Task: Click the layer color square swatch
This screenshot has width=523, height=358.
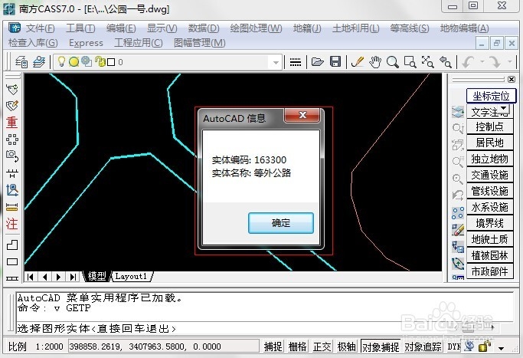Action: (111, 62)
